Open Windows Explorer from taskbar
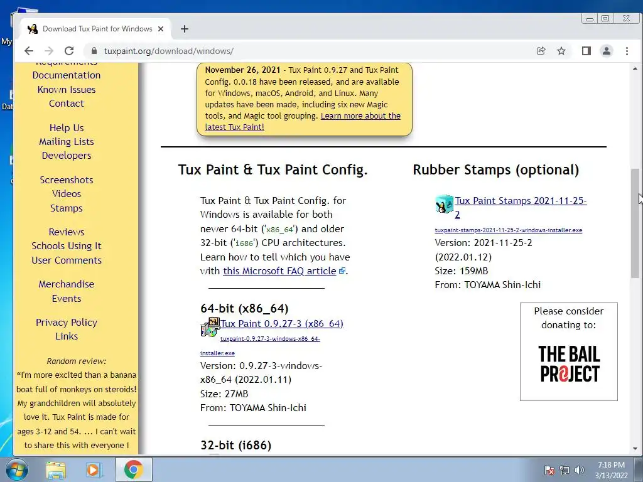Image resolution: width=643 pixels, height=482 pixels. pos(56,469)
